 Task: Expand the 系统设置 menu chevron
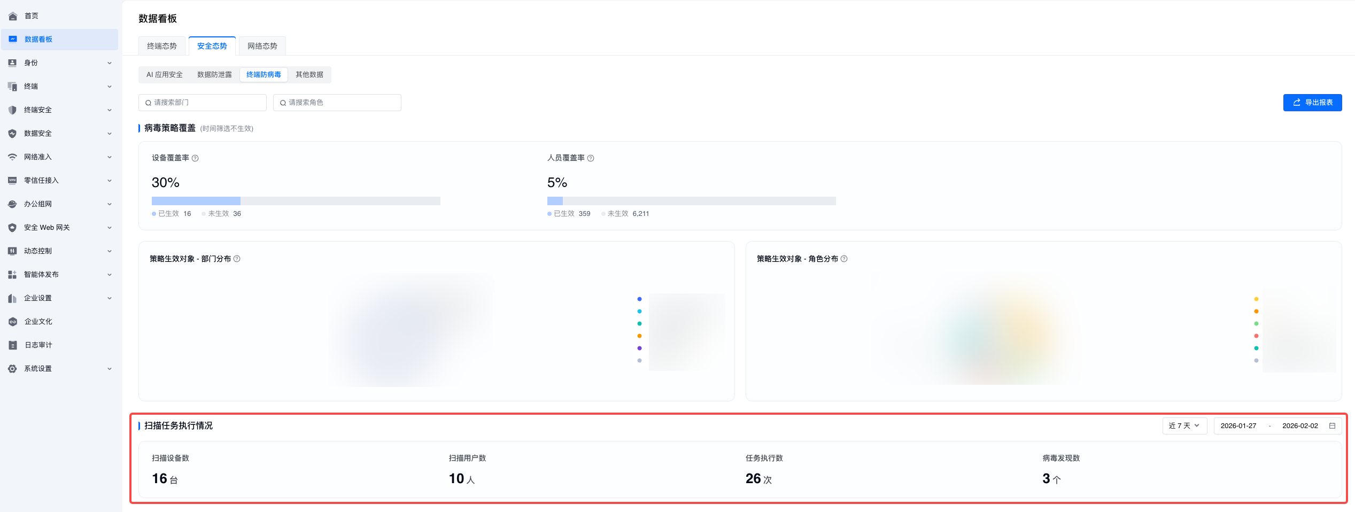pyautogui.click(x=110, y=368)
